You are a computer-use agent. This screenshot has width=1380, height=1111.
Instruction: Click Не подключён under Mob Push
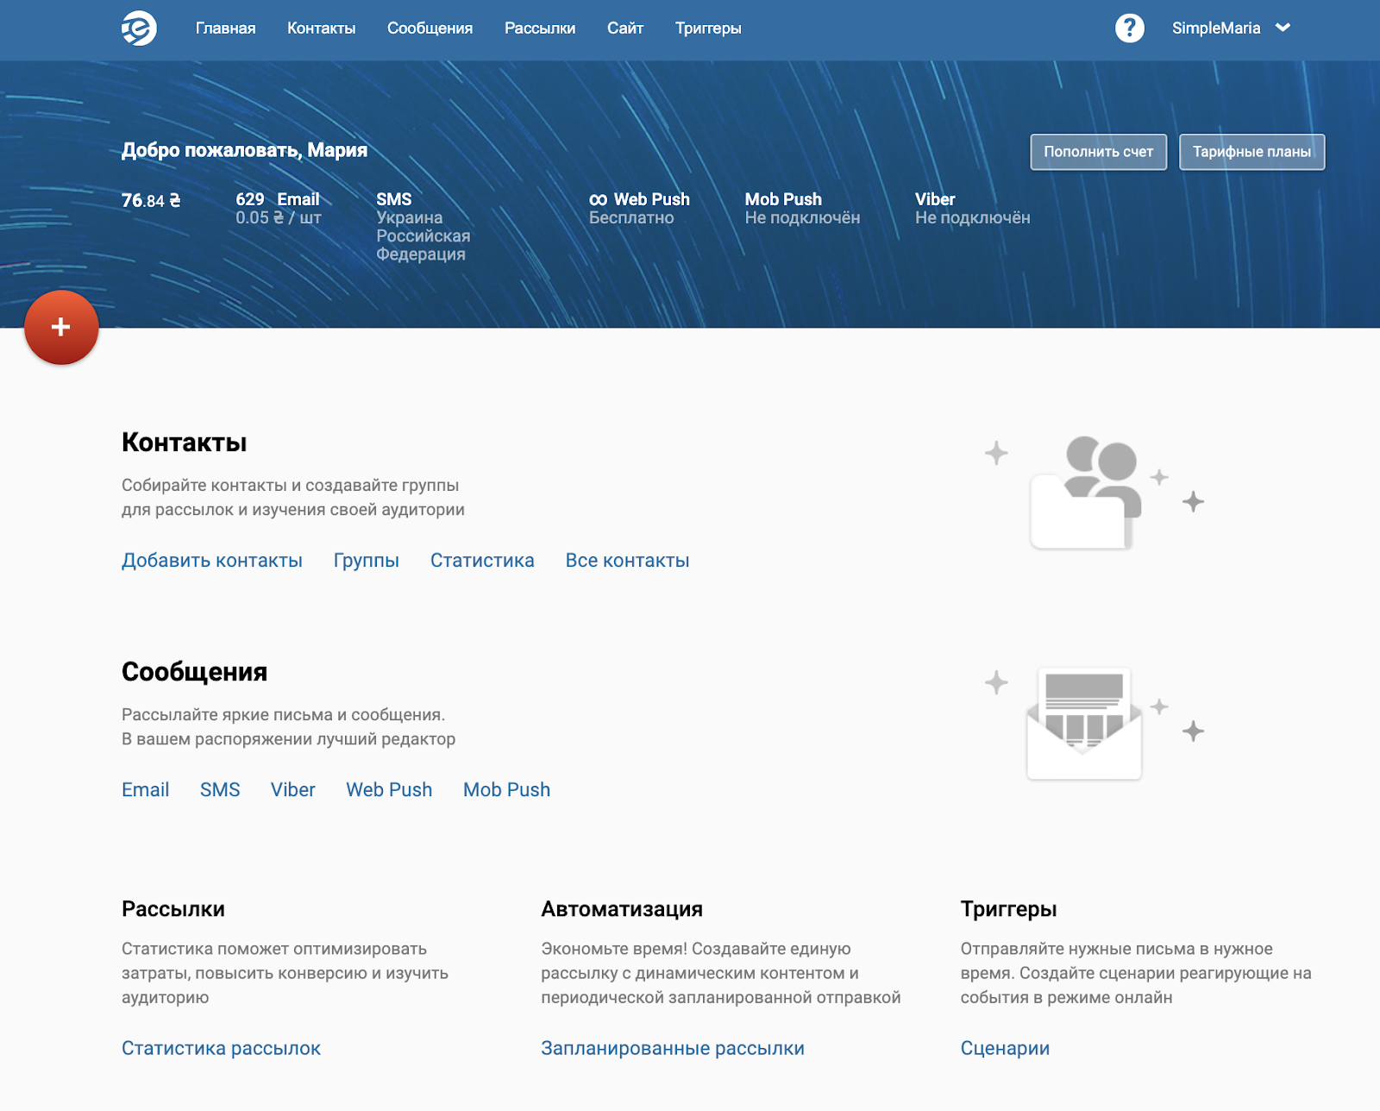point(802,218)
